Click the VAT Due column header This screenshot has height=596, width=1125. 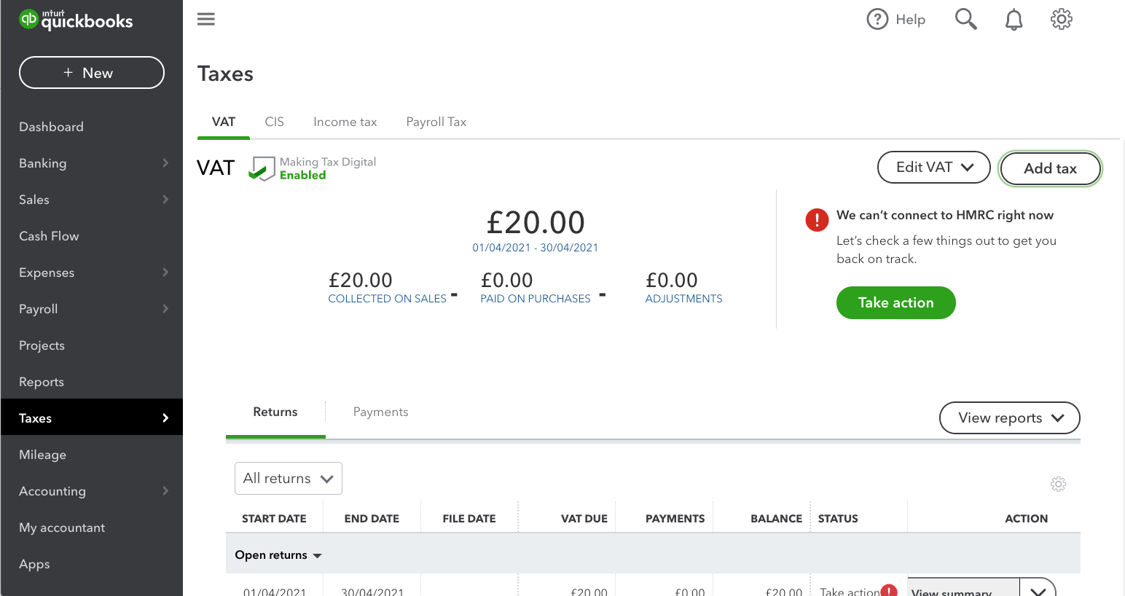[584, 519]
